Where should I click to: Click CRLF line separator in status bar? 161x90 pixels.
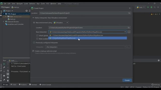click(127, 87)
